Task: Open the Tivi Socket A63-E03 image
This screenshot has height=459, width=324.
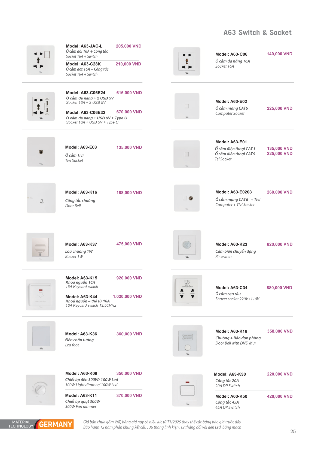Action: click(41, 152)
